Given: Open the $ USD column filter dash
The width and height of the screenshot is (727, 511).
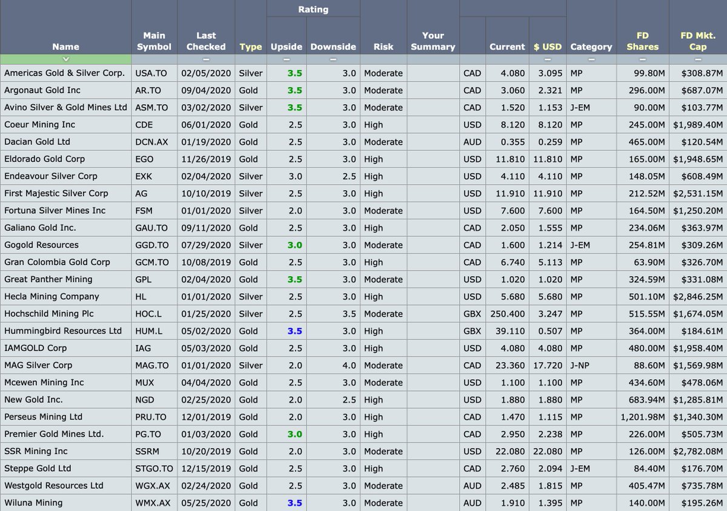Looking at the screenshot, I should (x=548, y=59).
